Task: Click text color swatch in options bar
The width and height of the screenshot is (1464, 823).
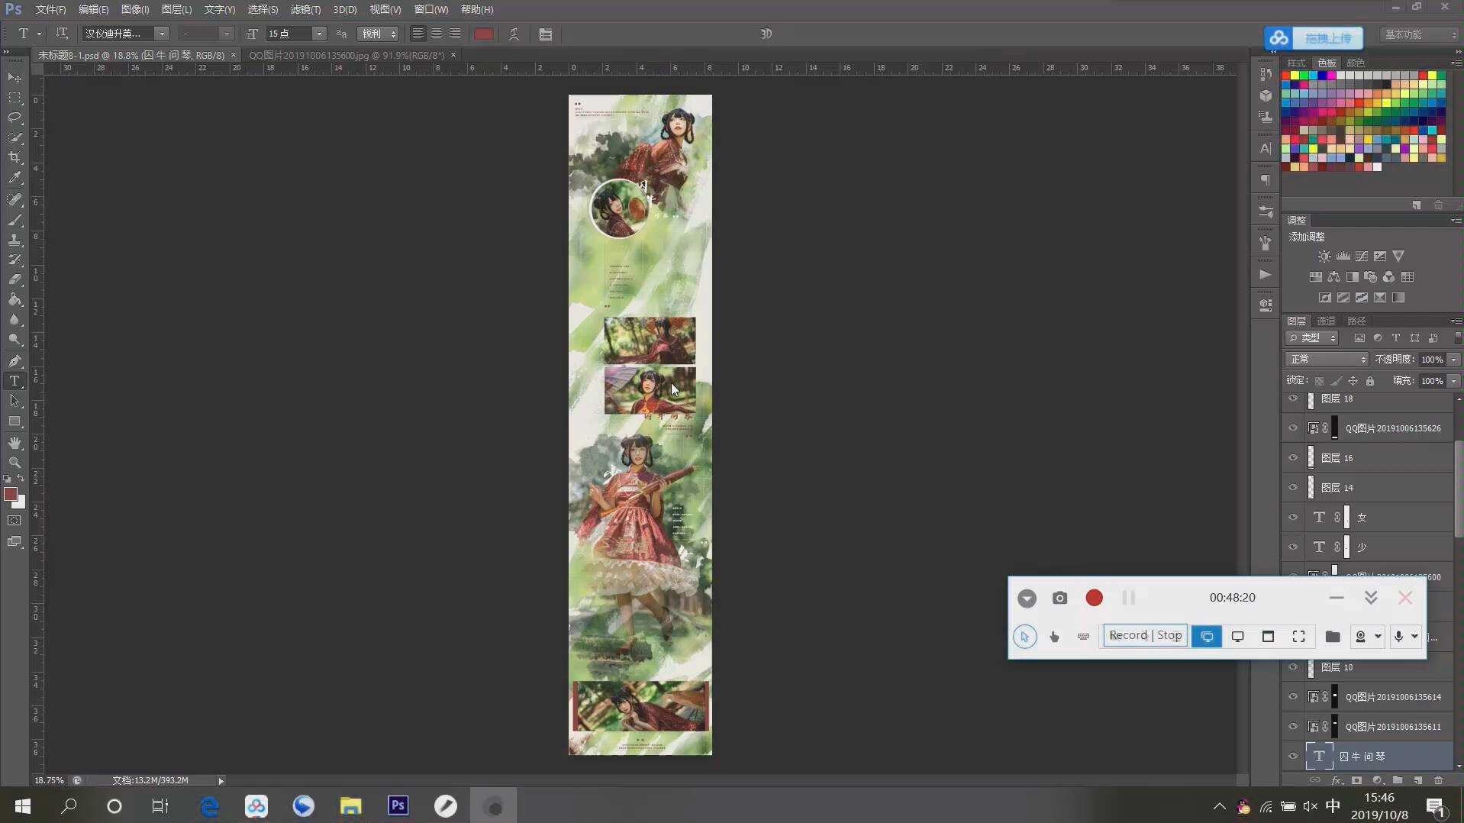Action: 483,34
